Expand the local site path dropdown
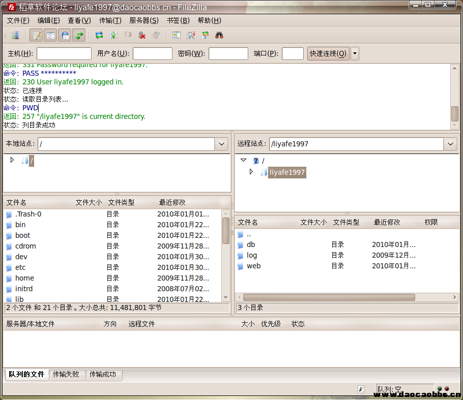 222,144
